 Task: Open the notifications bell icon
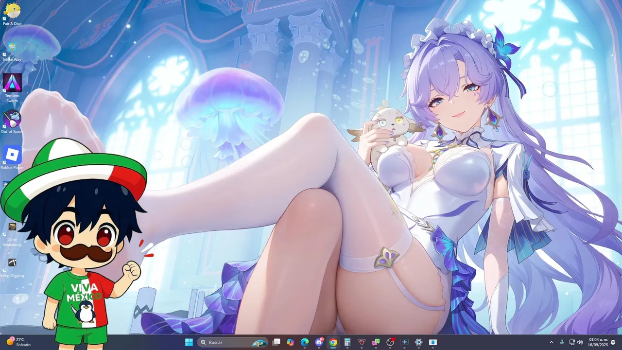pyautogui.click(x=613, y=342)
